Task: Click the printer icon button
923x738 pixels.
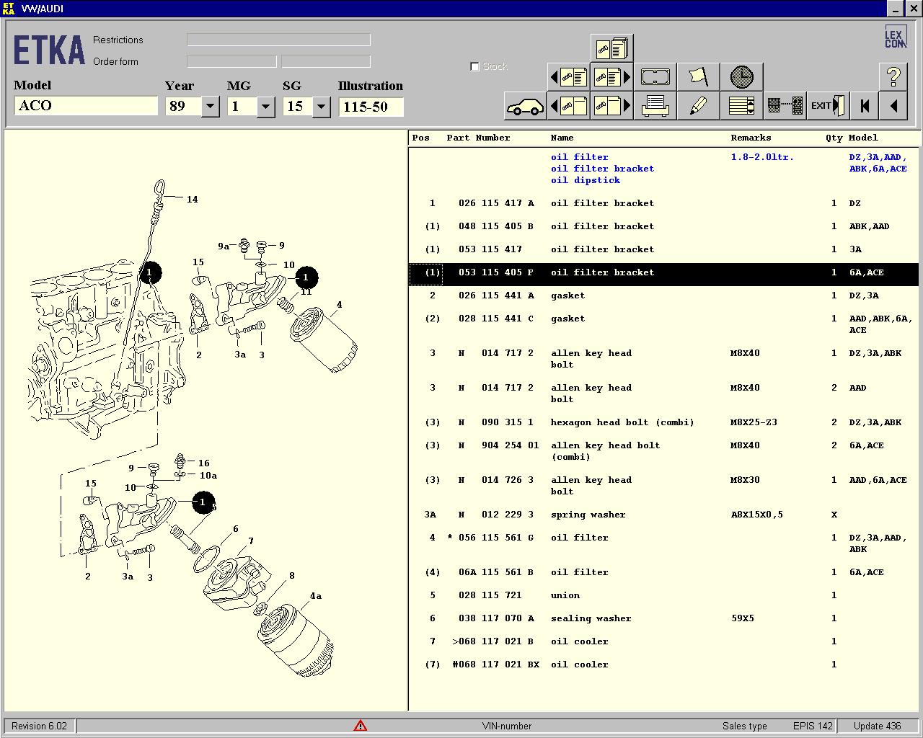Action: click(655, 107)
